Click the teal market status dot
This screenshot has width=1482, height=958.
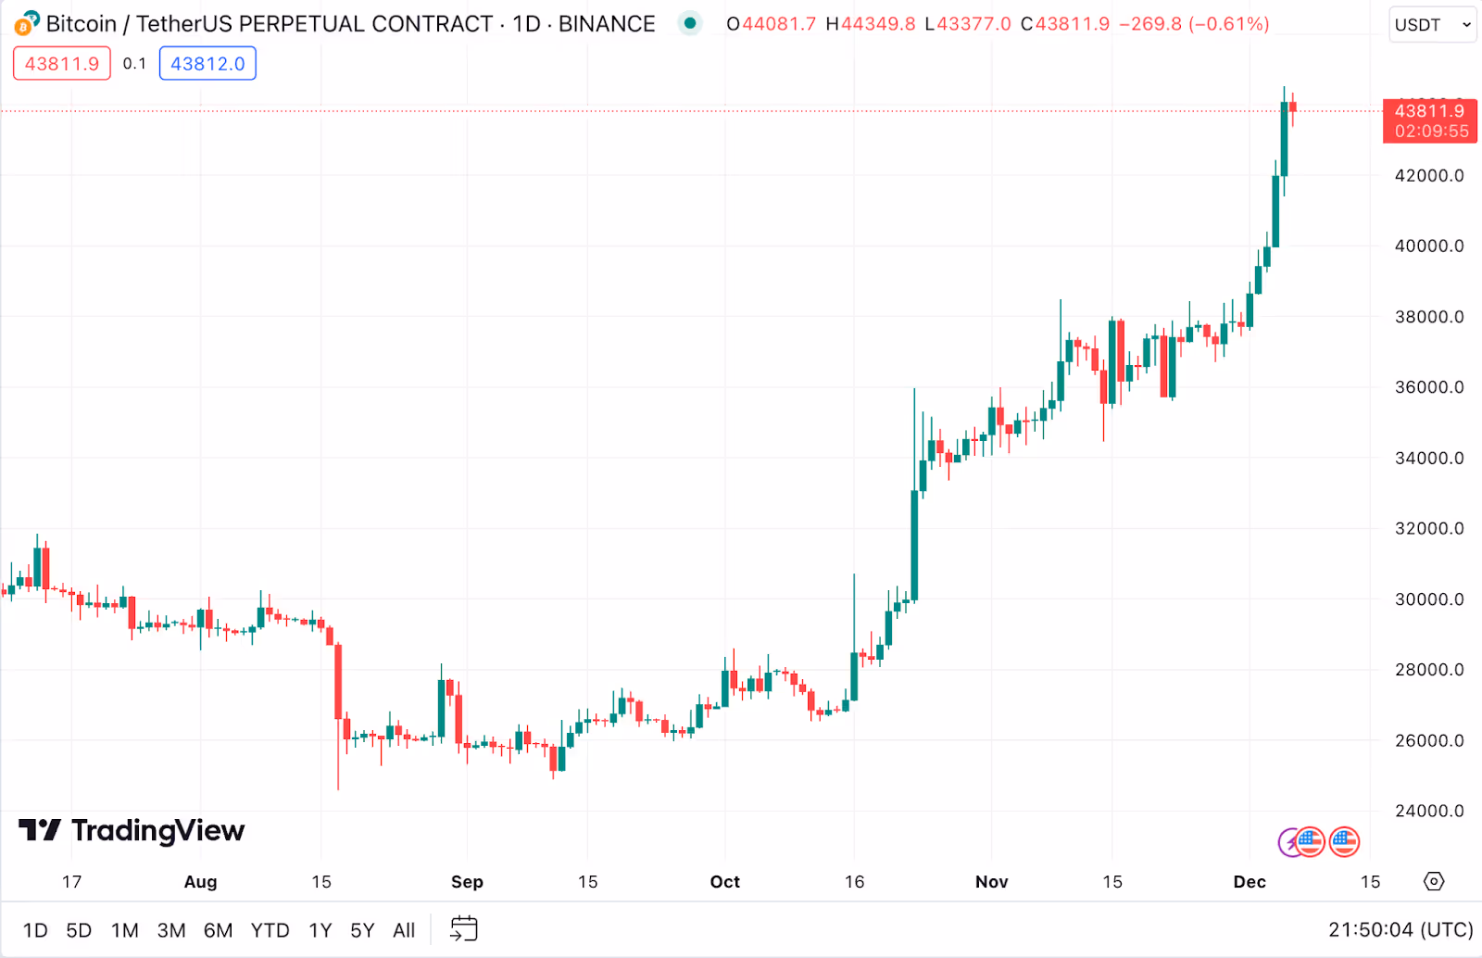(689, 23)
